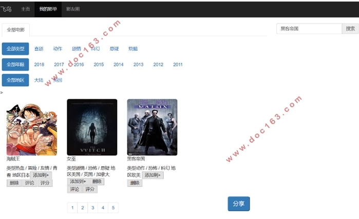This screenshot has width=359, height=219.
Task: Filter by 大陆 region
Action: click(39, 80)
